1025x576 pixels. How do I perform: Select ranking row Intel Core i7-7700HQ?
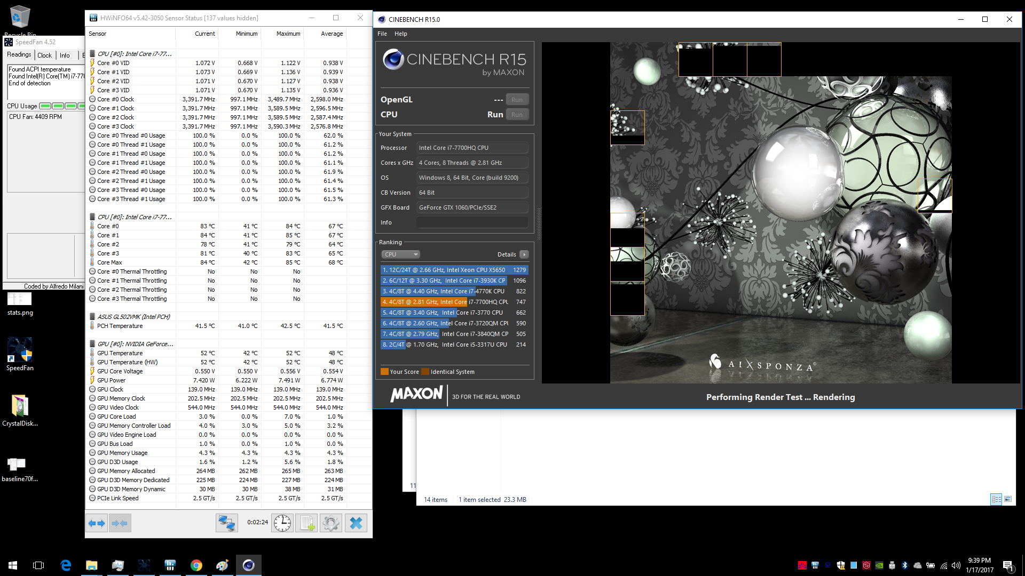click(x=454, y=302)
